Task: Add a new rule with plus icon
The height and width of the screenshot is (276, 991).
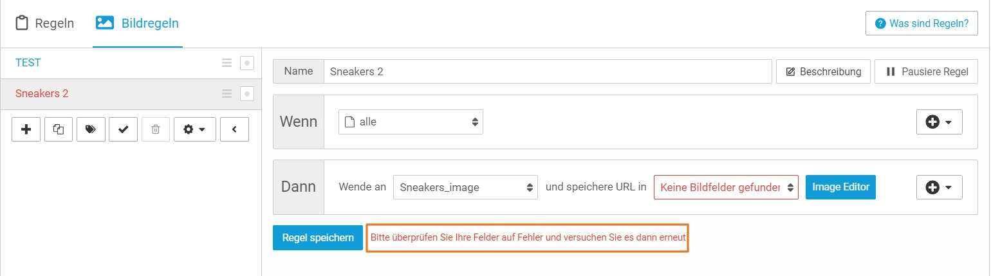Action: click(x=26, y=129)
